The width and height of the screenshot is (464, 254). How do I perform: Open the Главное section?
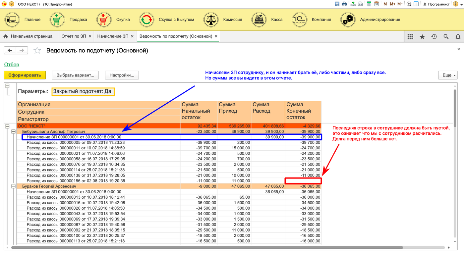(x=23, y=20)
